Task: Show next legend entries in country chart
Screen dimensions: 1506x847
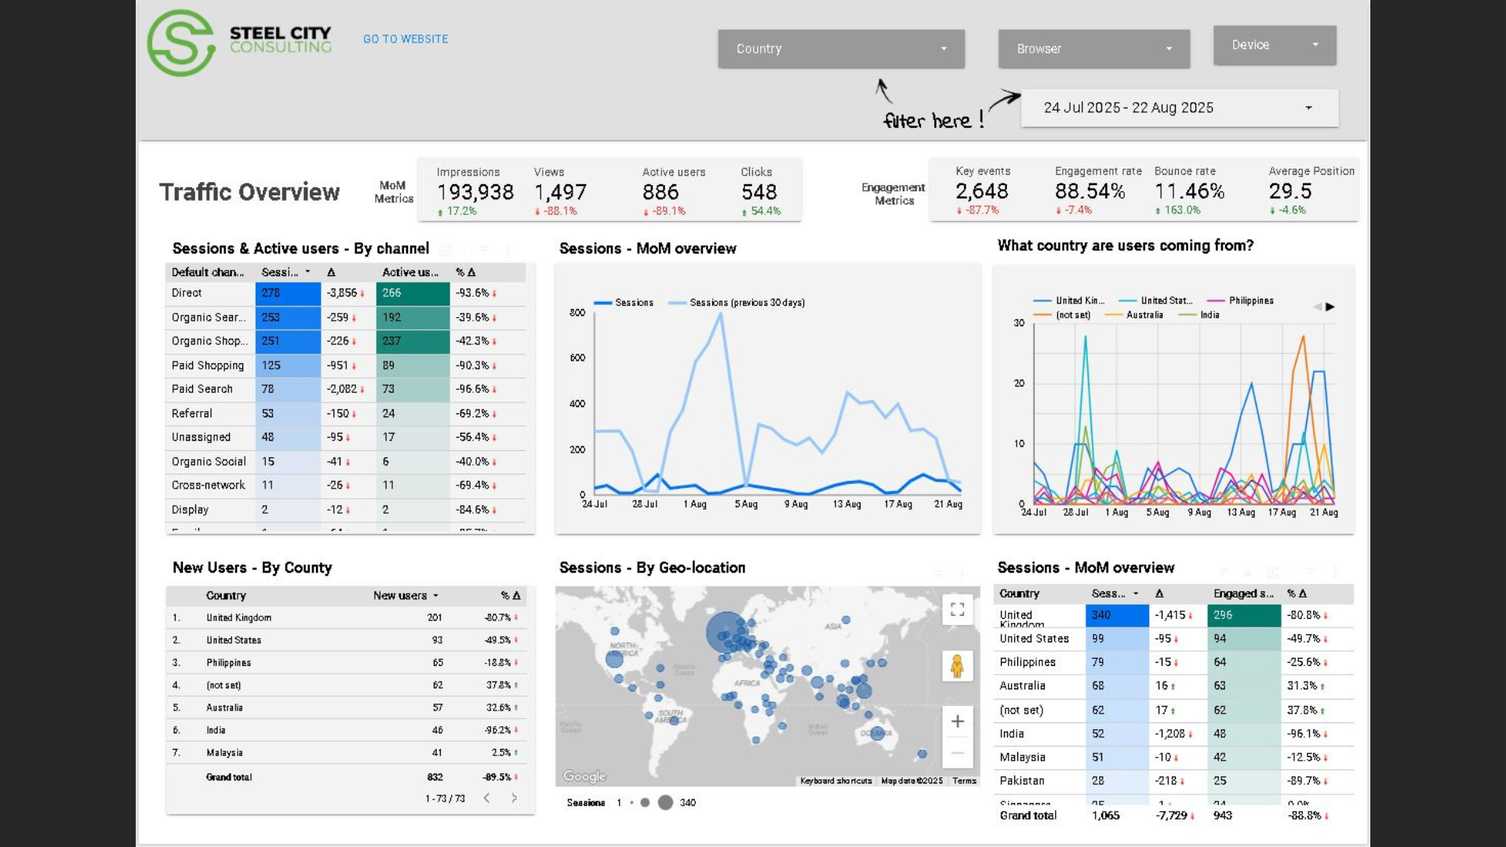Action: (x=1330, y=307)
